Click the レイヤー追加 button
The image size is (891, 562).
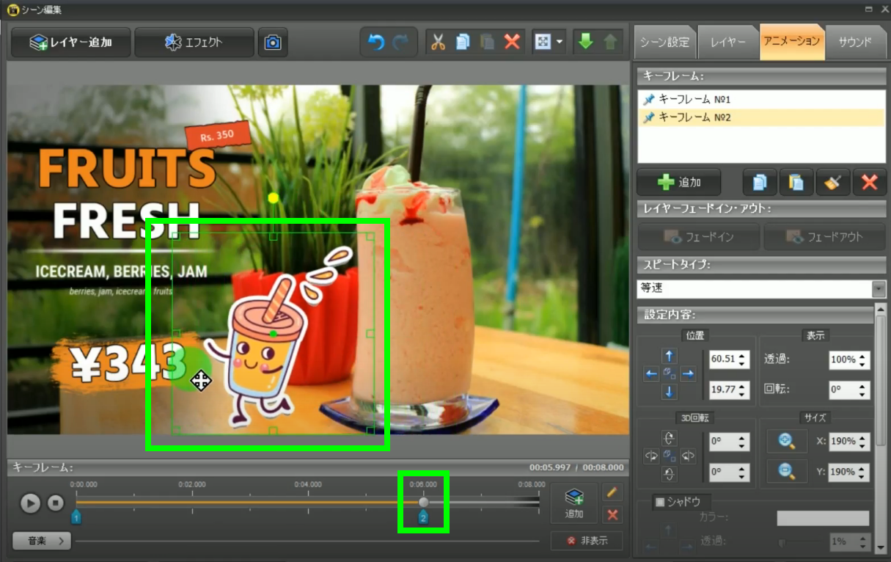(x=71, y=43)
